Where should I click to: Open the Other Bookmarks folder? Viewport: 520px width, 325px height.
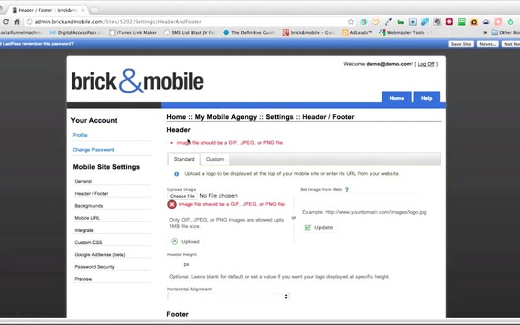[x=506, y=32]
